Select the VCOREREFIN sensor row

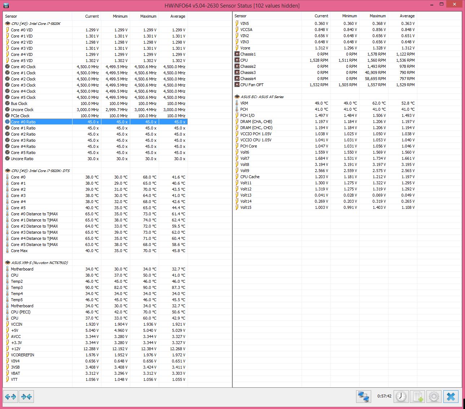coord(96,355)
